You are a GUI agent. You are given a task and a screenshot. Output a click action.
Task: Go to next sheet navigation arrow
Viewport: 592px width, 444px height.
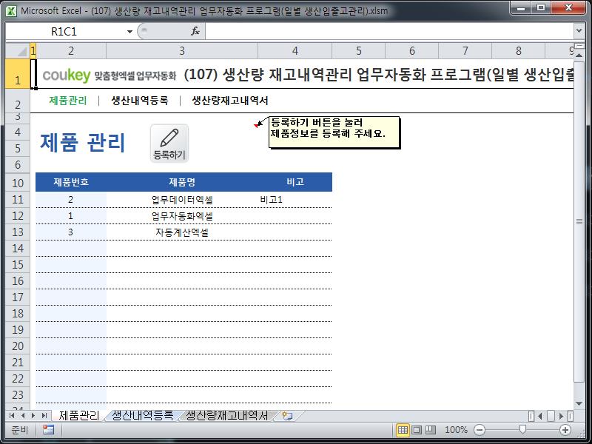33,416
